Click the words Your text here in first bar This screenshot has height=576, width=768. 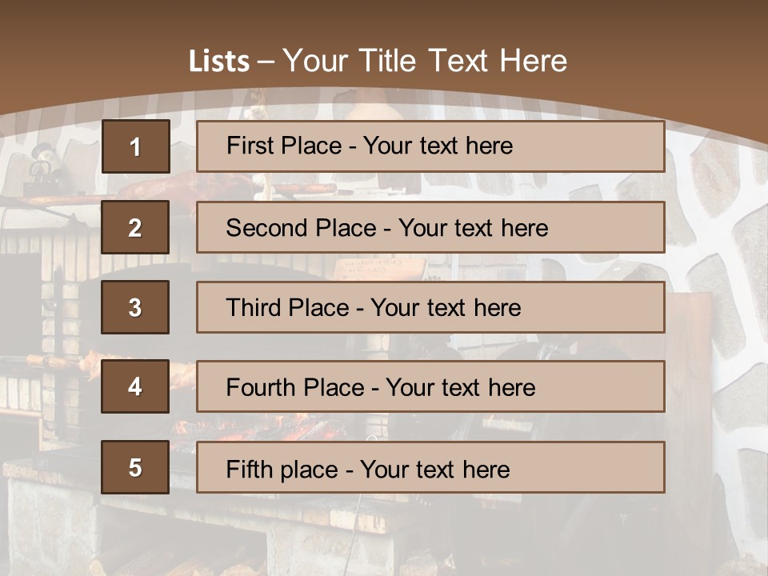[x=438, y=146]
